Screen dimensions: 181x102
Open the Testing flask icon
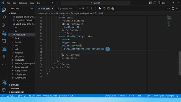click(4, 57)
